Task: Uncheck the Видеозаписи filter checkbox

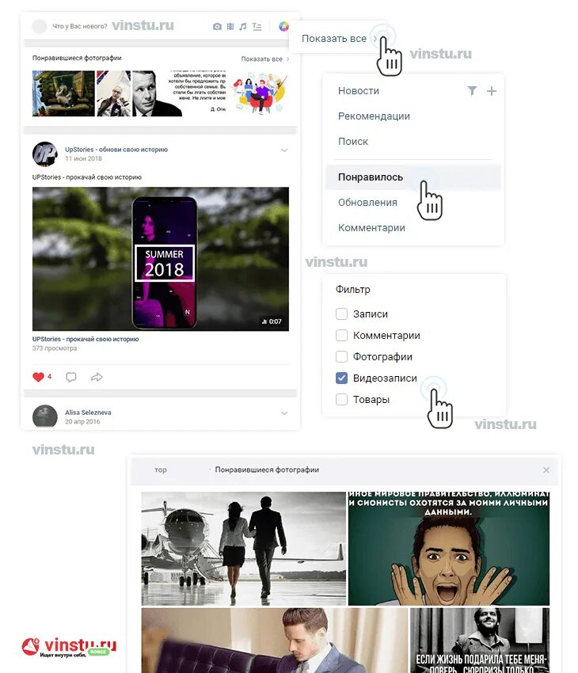Action: [x=341, y=378]
